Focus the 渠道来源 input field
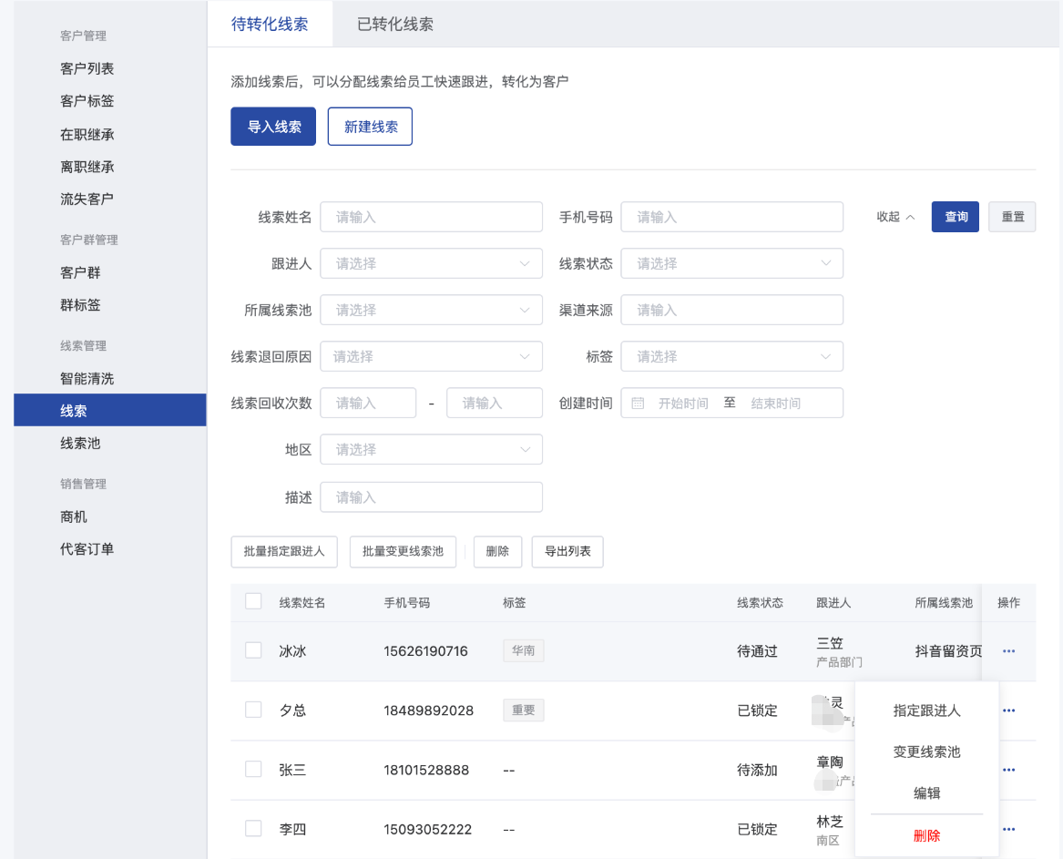 [731, 311]
